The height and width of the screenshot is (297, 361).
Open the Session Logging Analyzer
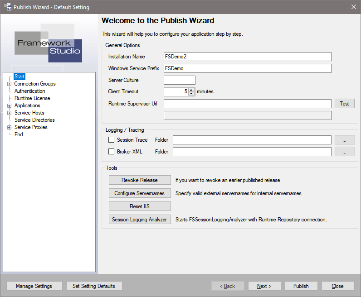[x=140, y=220]
